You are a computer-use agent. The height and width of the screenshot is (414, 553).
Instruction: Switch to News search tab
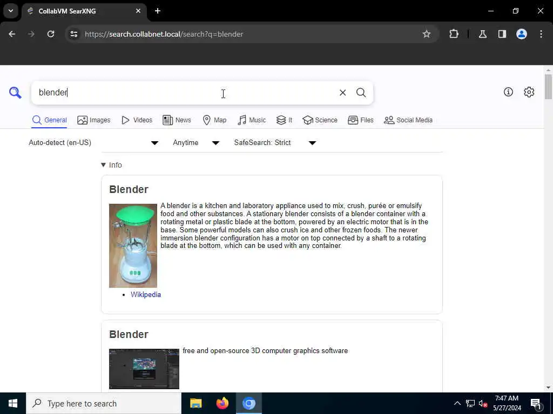[x=177, y=120]
